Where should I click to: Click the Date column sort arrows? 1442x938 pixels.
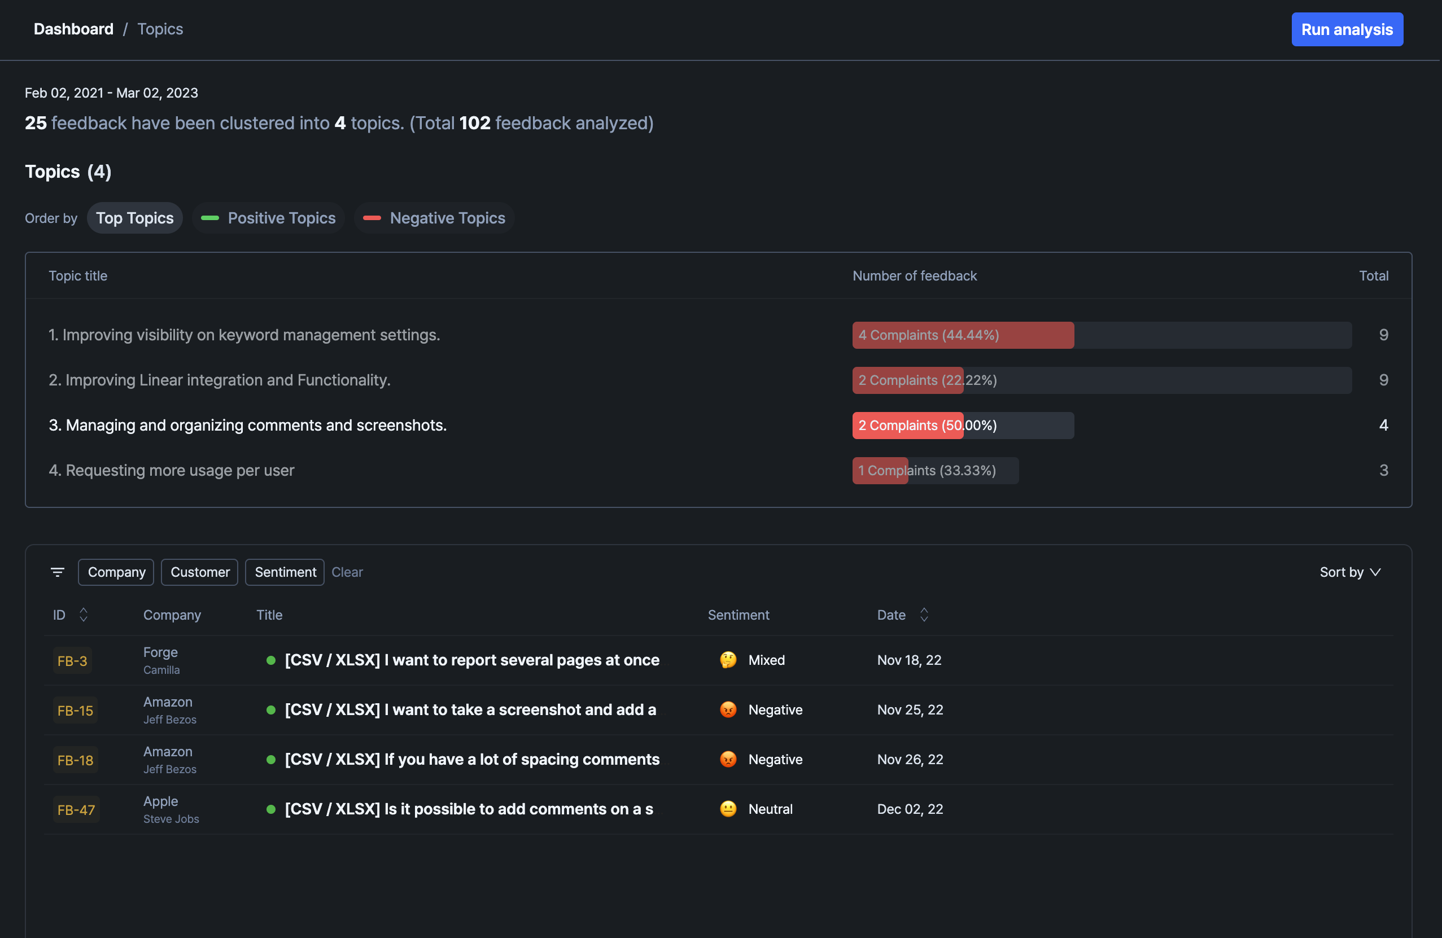(x=924, y=615)
